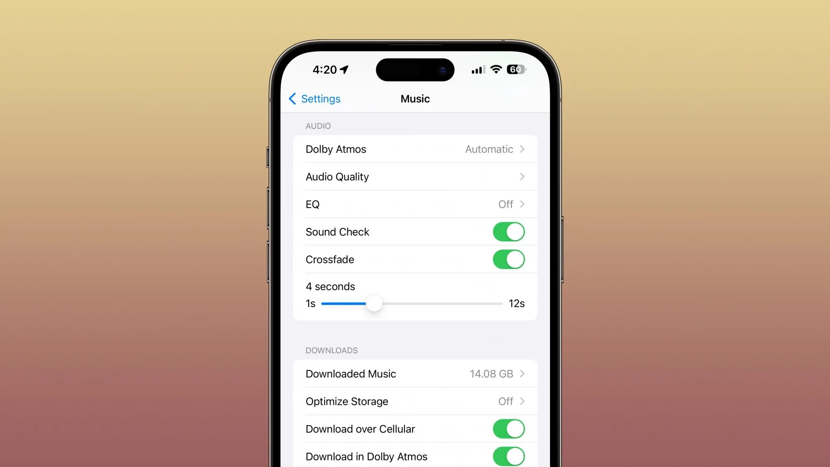Drag Crossfade duration slider to 4 seconds
Viewport: 830px width, 467px height.
point(374,303)
